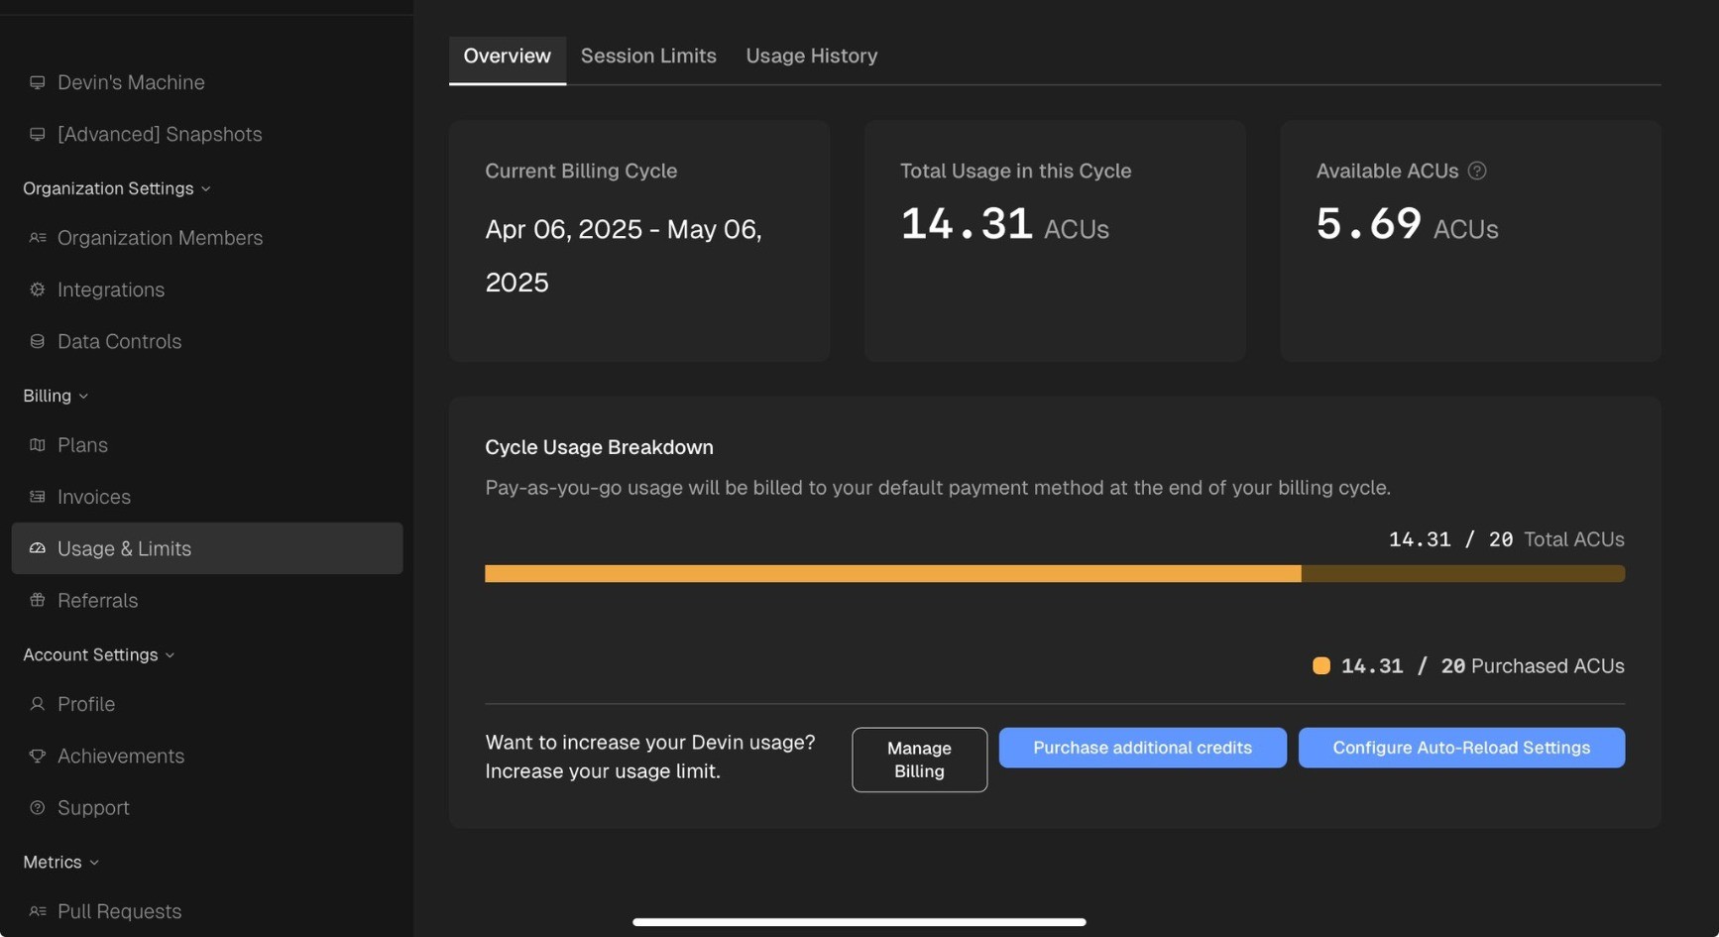
Task: Click the Current Billing Cycle label
Action: pos(581,171)
